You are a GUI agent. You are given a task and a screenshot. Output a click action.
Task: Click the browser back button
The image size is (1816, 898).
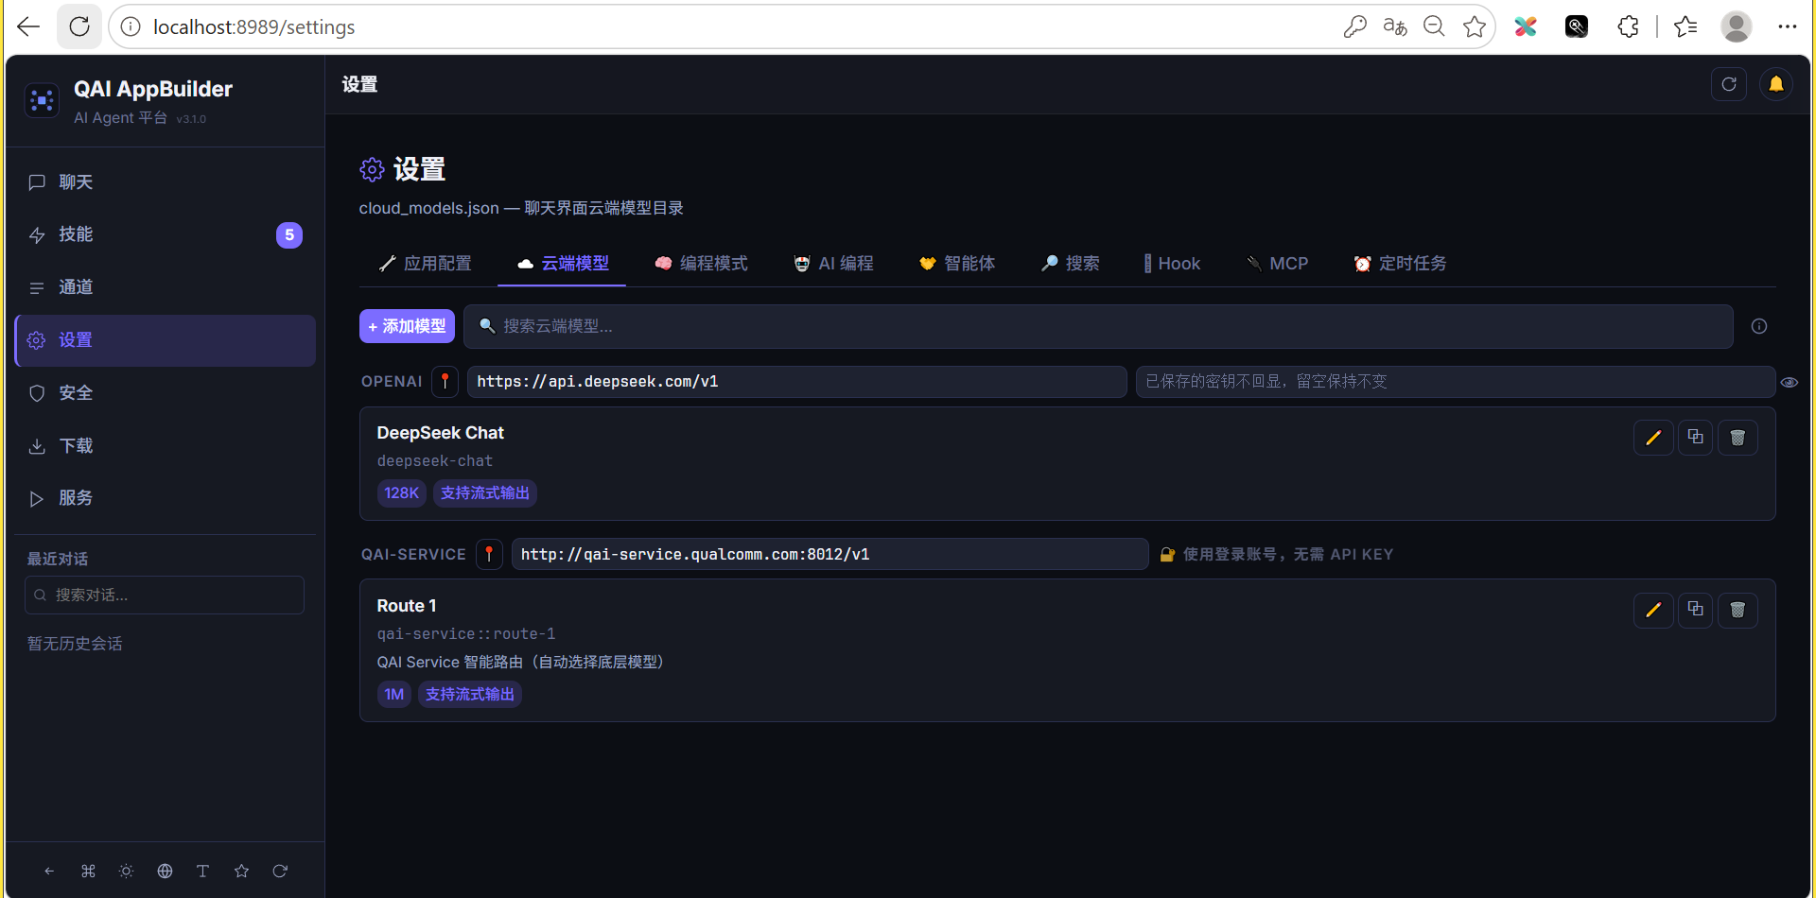(x=28, y=26)
